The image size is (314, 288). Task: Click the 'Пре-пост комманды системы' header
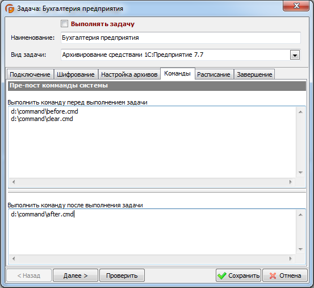[157, 86]
